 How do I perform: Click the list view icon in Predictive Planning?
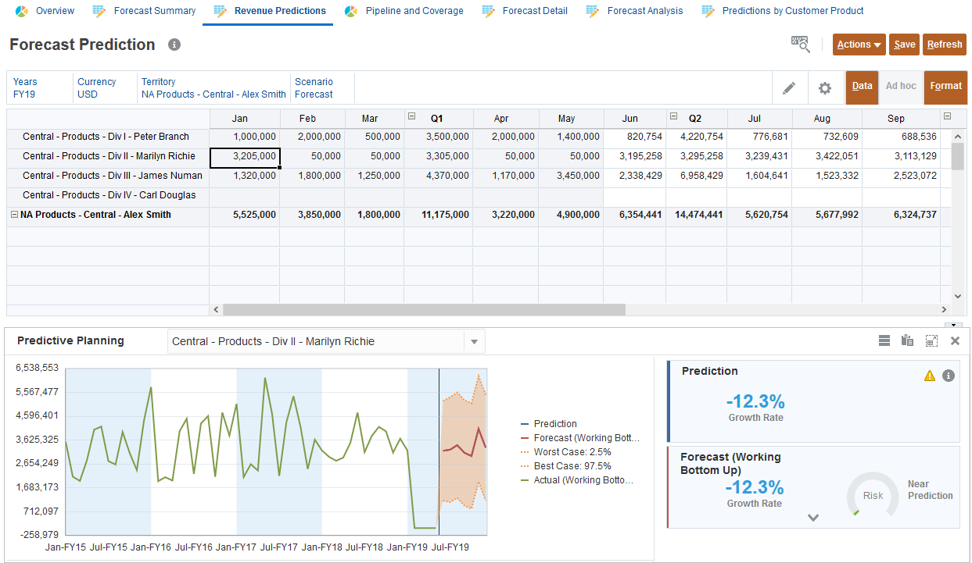point(884,340)
